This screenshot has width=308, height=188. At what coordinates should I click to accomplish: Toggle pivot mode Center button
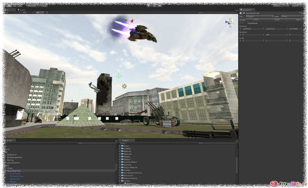pos(32,5)
